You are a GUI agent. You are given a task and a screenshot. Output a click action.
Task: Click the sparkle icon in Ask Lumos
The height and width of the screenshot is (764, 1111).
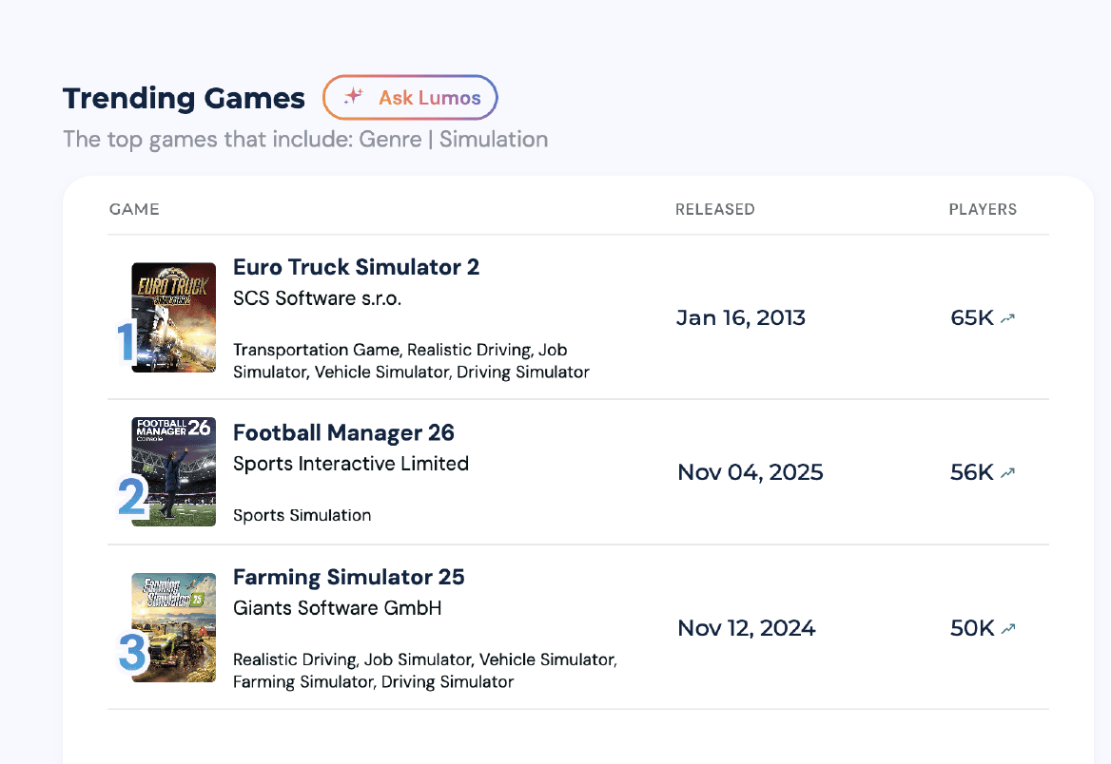click(x=354, y=96)
